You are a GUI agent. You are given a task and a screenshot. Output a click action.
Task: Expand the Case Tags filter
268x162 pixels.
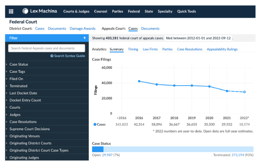pyautogui.click(x=47, y=72)
